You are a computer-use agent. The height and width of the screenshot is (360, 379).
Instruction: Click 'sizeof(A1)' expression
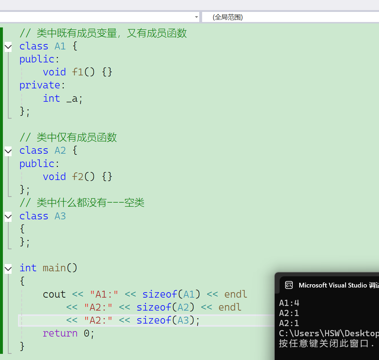[x=171, y=294]
